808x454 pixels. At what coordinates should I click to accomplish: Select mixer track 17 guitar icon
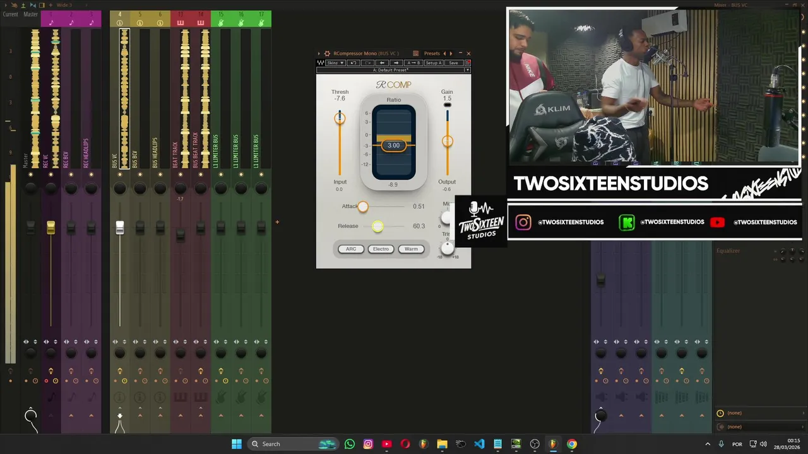click(261, 23)
